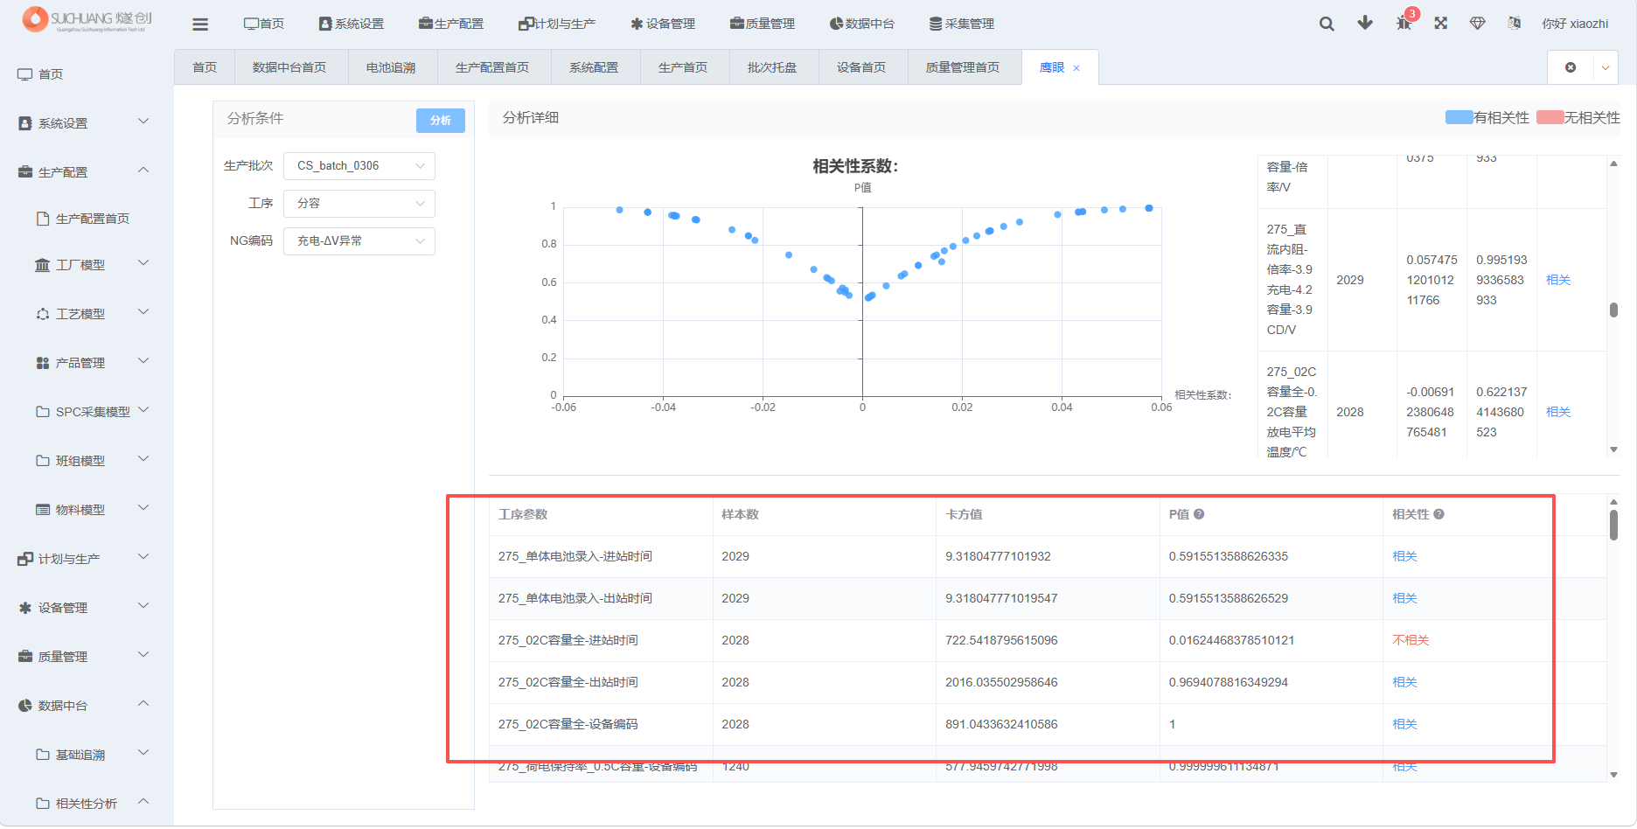Open the language translate icon
Viewport: 1637px width, 829px height.
(x=1514, y=23)
